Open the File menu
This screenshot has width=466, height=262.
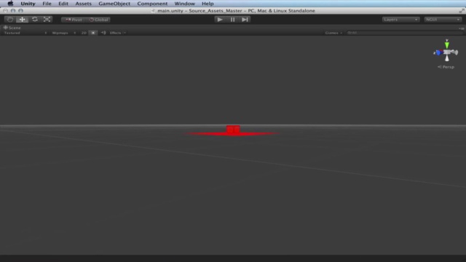click(47, 4)
